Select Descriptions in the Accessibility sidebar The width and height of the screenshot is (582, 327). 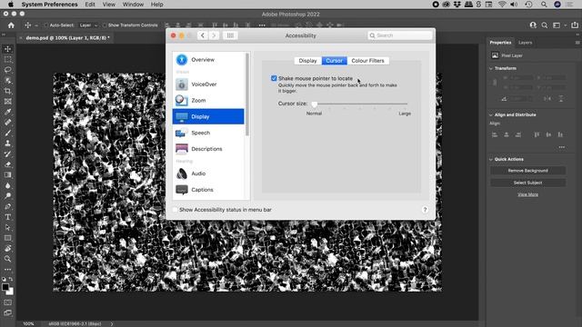(x=208, y=149)
